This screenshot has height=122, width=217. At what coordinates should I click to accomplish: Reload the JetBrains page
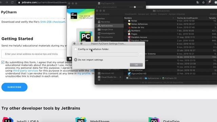click(12, 2)
